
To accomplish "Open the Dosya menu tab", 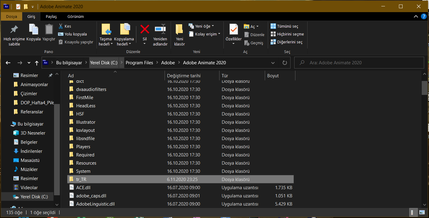I will pos(12,17).
